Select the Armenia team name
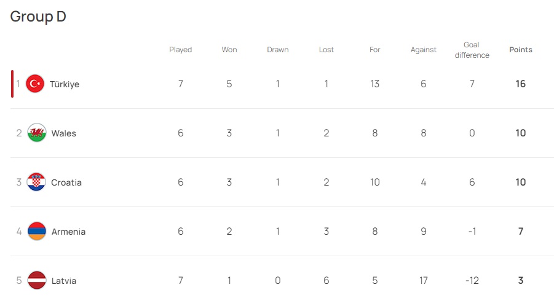554x298 pixels. (68, 232)
